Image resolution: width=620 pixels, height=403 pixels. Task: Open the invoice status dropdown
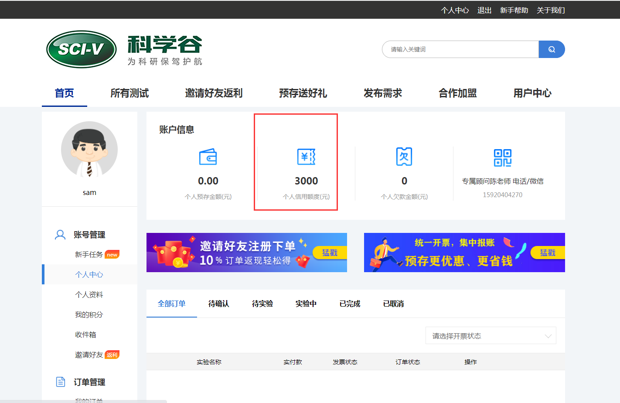point(491,336)
